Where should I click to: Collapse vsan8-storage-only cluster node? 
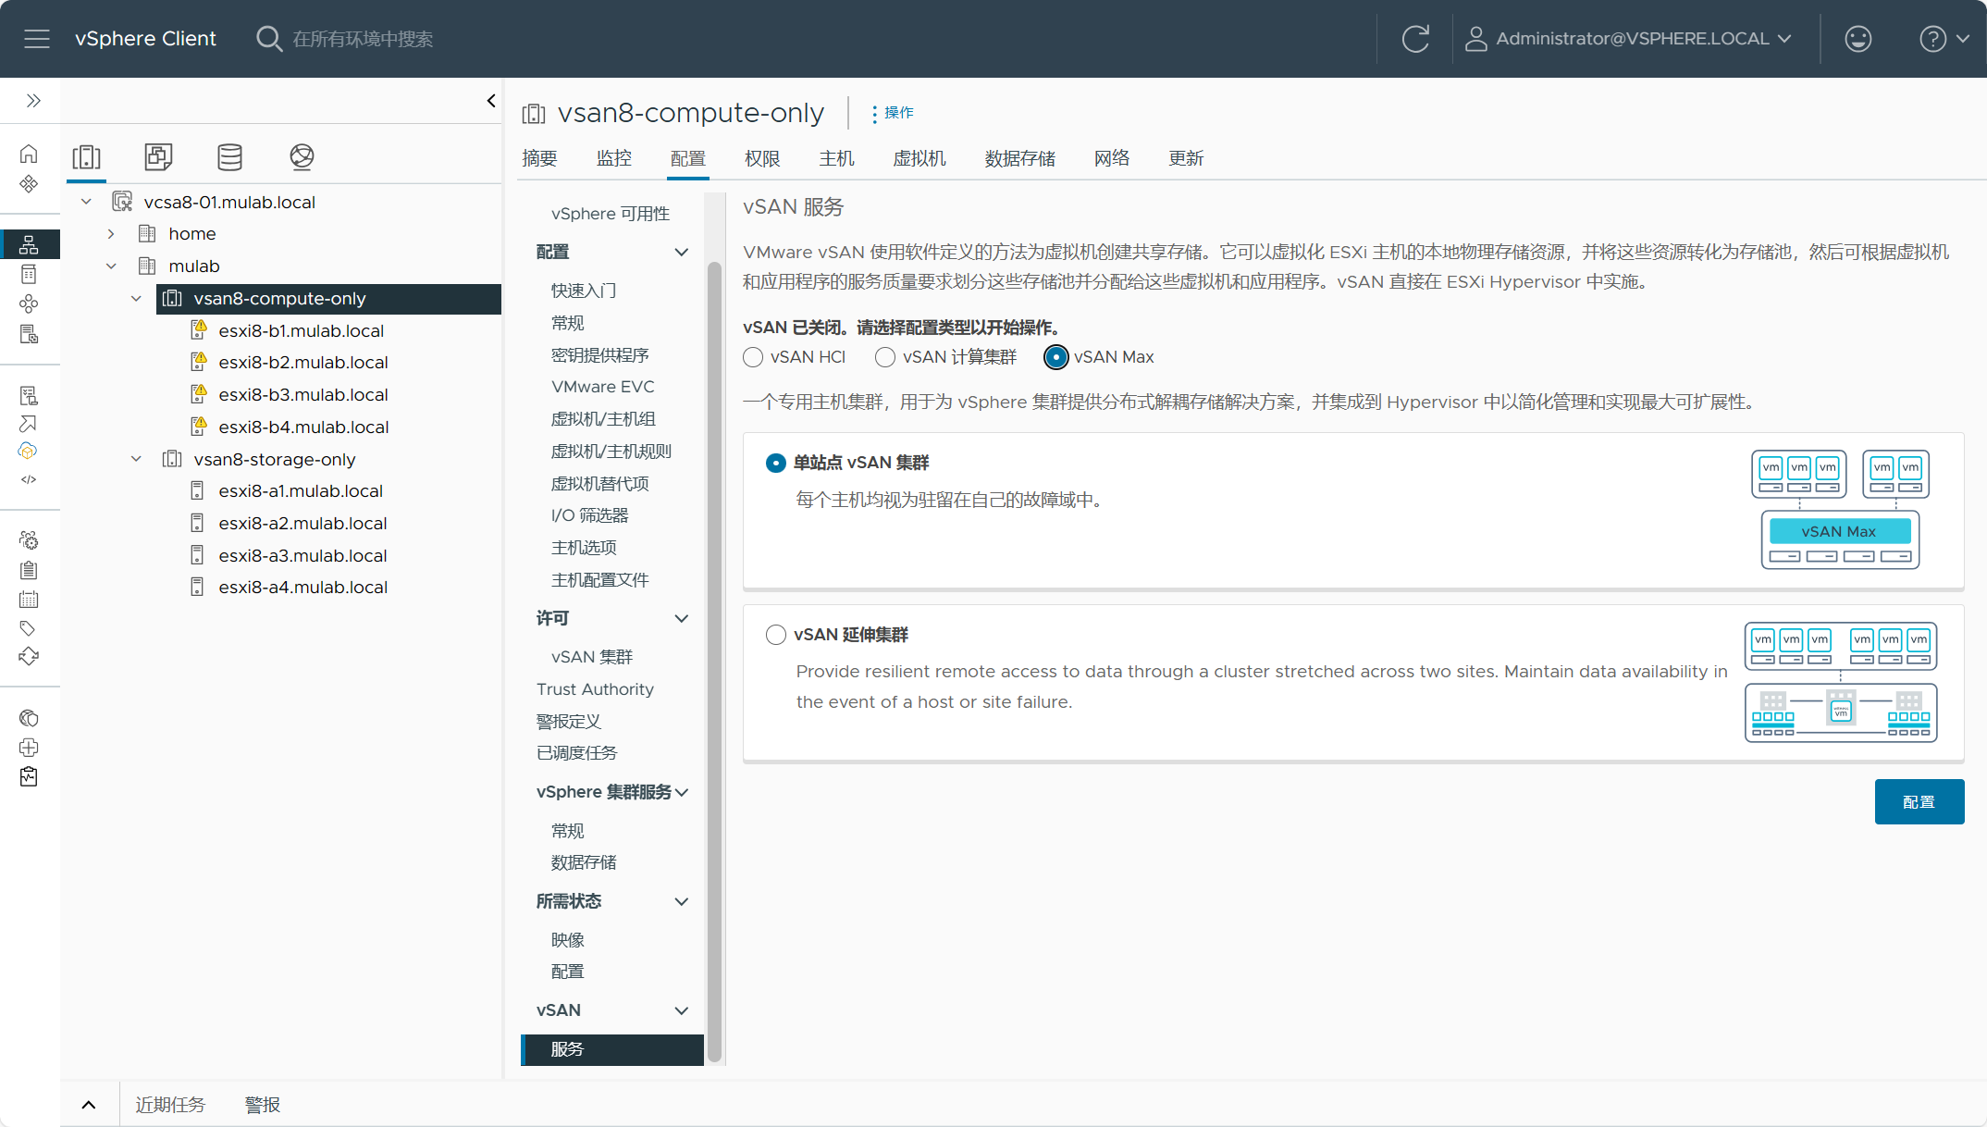click(136, 459)
